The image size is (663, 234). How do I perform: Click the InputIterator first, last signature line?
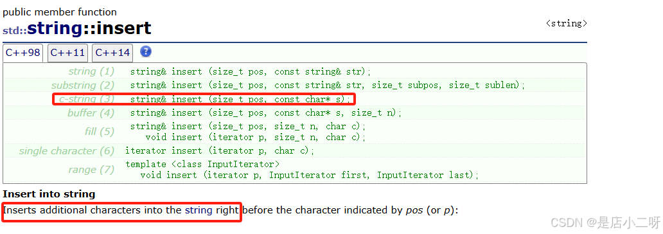[310, 175]
